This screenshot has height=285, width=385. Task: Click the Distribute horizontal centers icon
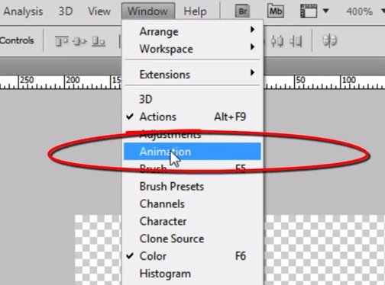pos(277,41)
